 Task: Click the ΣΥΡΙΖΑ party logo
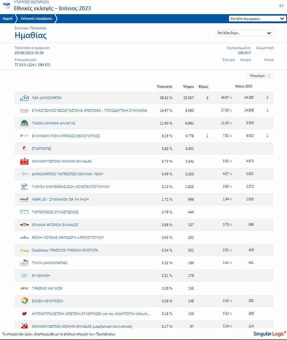click(x=24, y=110)
